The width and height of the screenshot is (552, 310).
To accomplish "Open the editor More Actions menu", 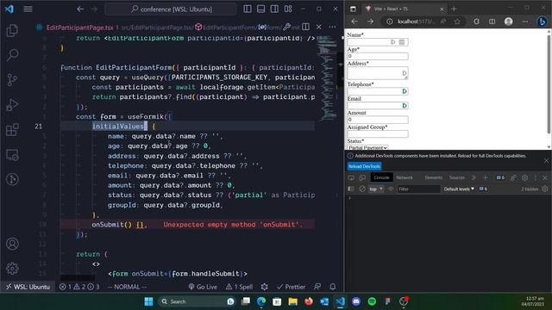I will tap(332, 27).
